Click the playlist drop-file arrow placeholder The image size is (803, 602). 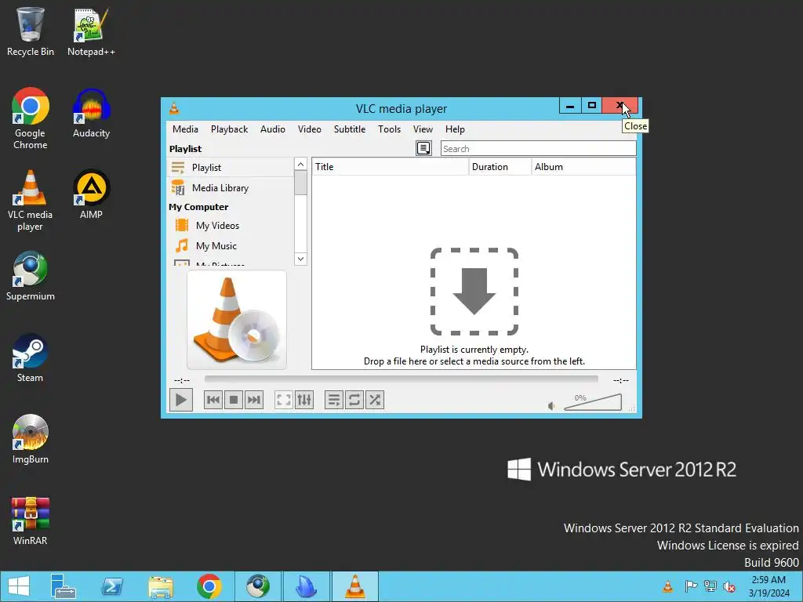click(x=474, y=292)
